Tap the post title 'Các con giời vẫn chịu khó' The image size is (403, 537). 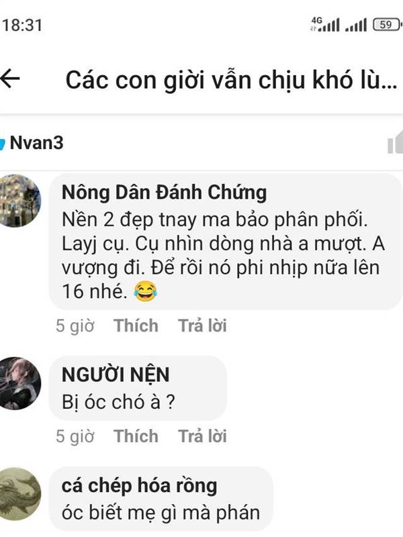[231, 80]
